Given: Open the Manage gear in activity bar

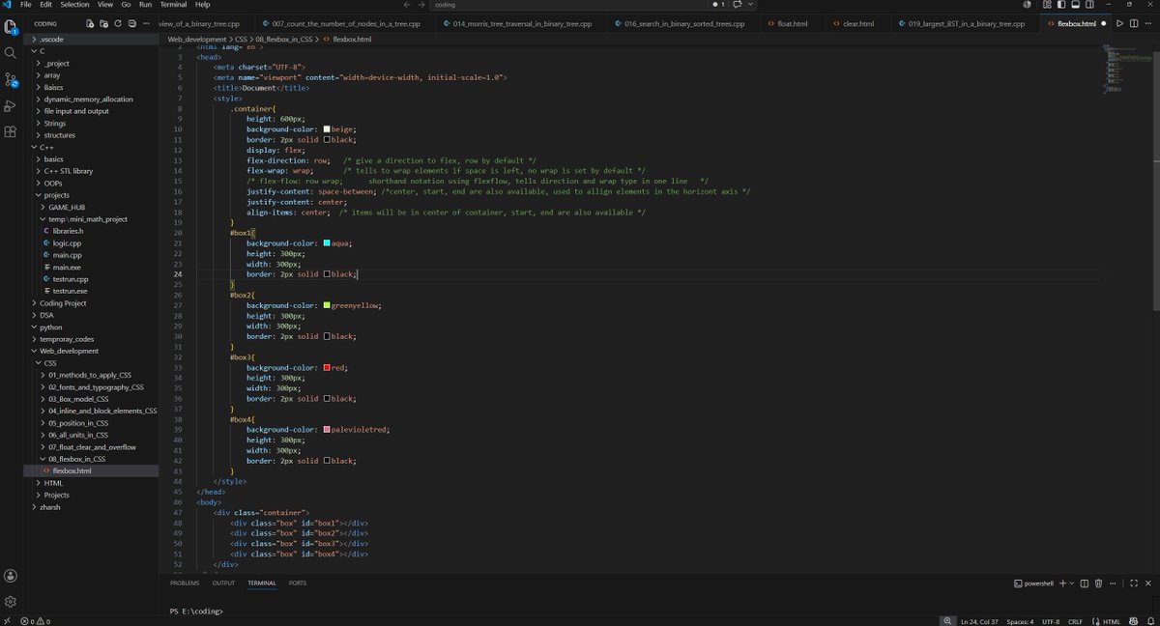Looking at the screenshot, I should coord(11,601).
